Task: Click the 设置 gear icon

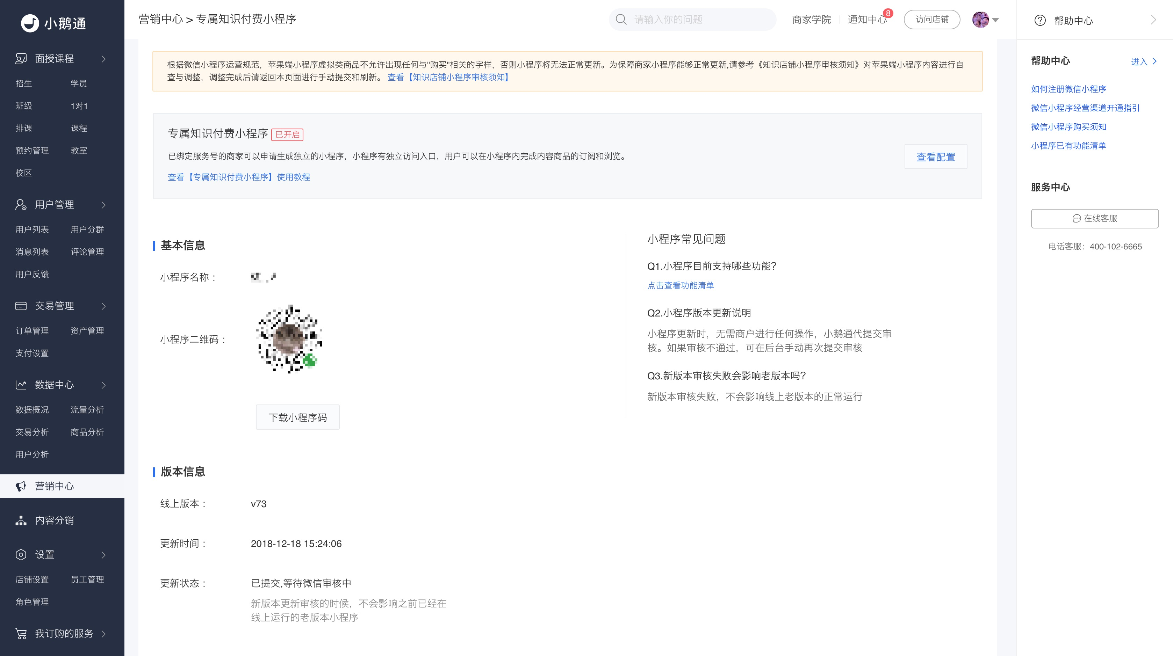Action: (x=21, y=555)
